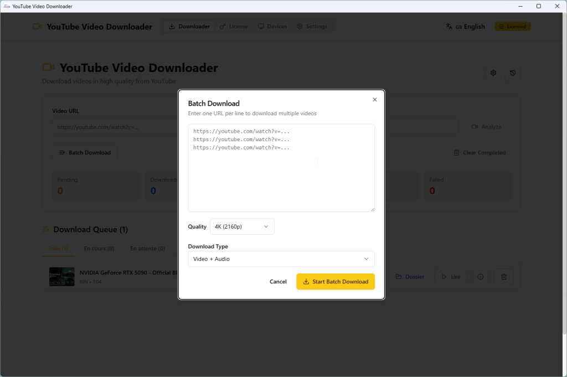The image size is (567, 377).
Task: Select the En cours (0) tab
Action: click(99, 249)
